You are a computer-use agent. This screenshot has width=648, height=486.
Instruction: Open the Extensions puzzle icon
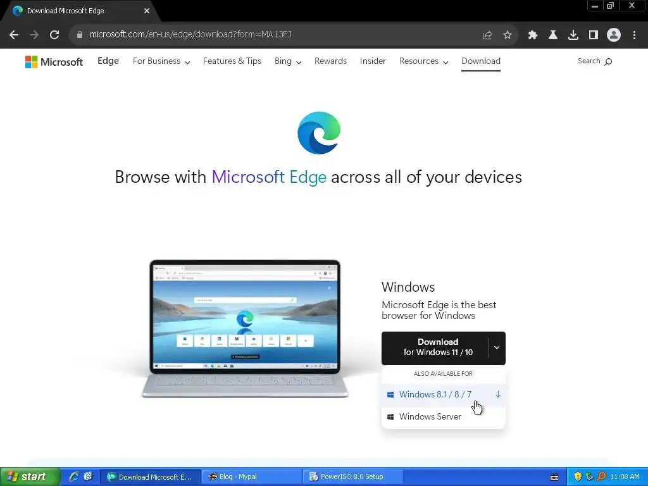533,35
